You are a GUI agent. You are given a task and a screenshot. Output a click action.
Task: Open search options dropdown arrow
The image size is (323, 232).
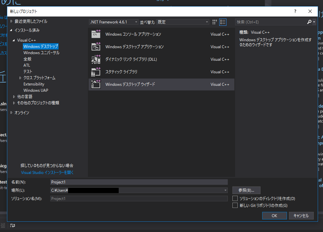[314, 22]
